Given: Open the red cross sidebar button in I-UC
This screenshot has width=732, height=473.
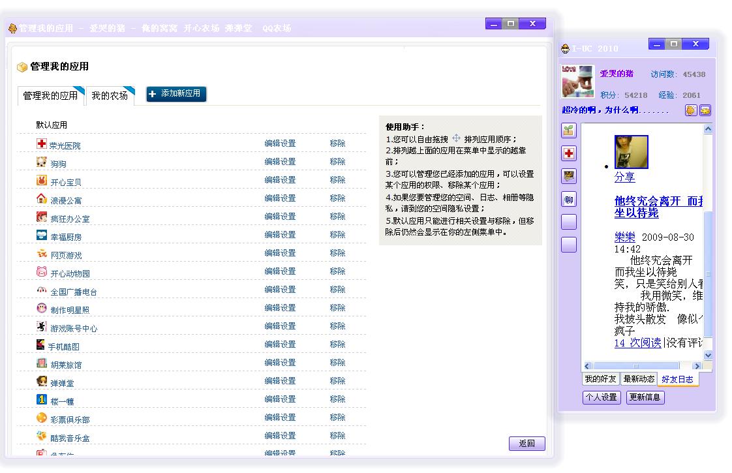Looking at the screenshot, I should (569, 153).
